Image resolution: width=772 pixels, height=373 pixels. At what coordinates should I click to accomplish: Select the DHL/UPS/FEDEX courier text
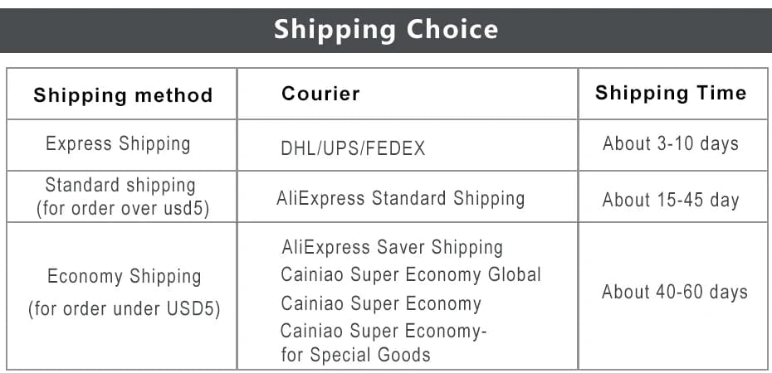[x=353, y=149]
